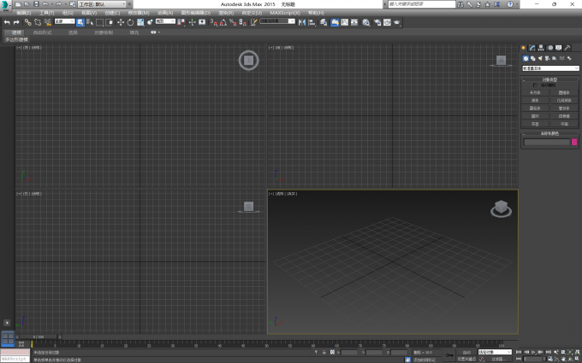Toggle the Selection Lock padlock
The height and width of the screenshot is (363, 582).
click(324, 352)
